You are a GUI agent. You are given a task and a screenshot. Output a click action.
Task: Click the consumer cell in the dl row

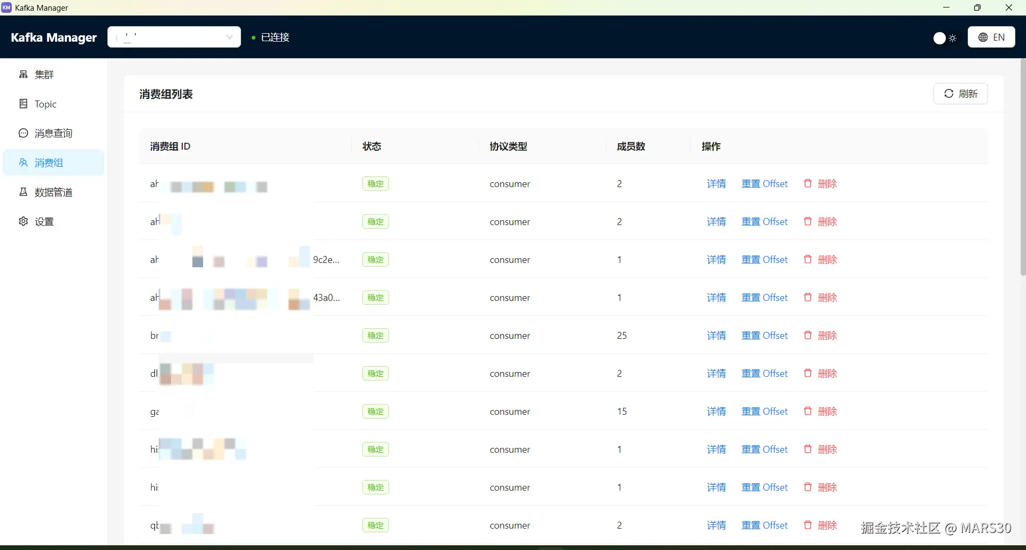pos(510,374)
